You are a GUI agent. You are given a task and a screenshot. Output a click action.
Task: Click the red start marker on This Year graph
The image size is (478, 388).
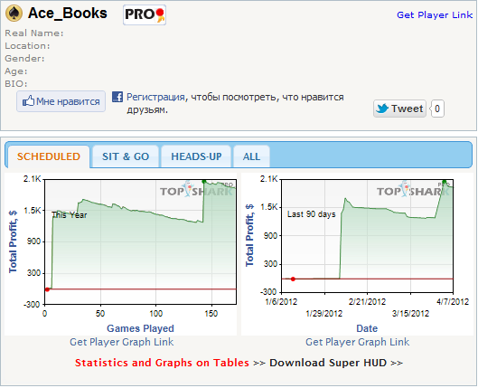pyautogui.click(x=47, y=289)
